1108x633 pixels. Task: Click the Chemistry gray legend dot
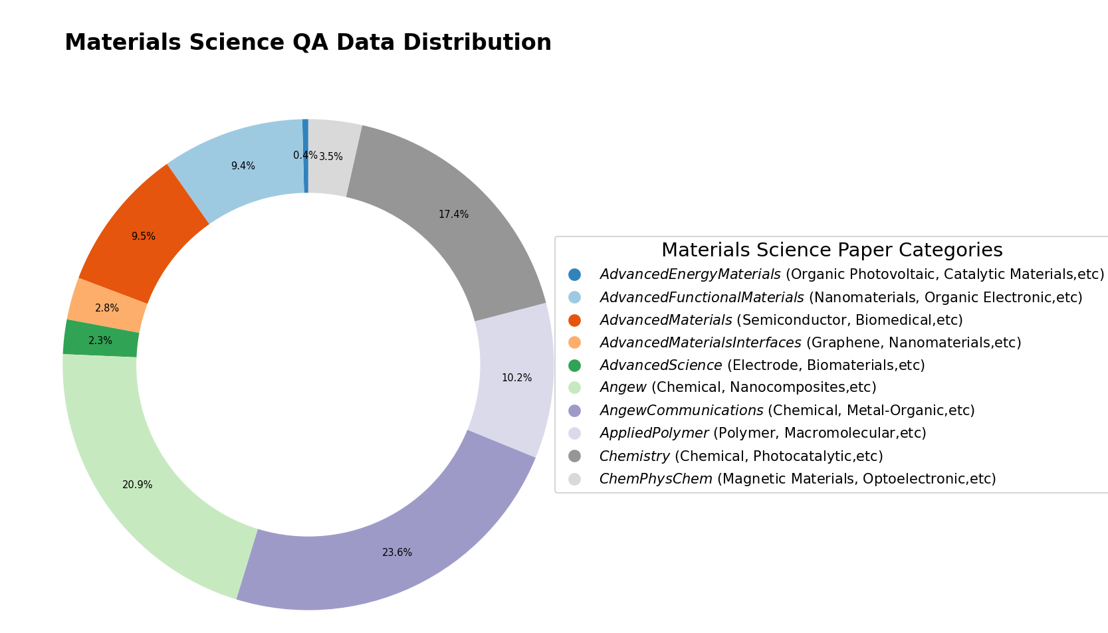(575, 456)
